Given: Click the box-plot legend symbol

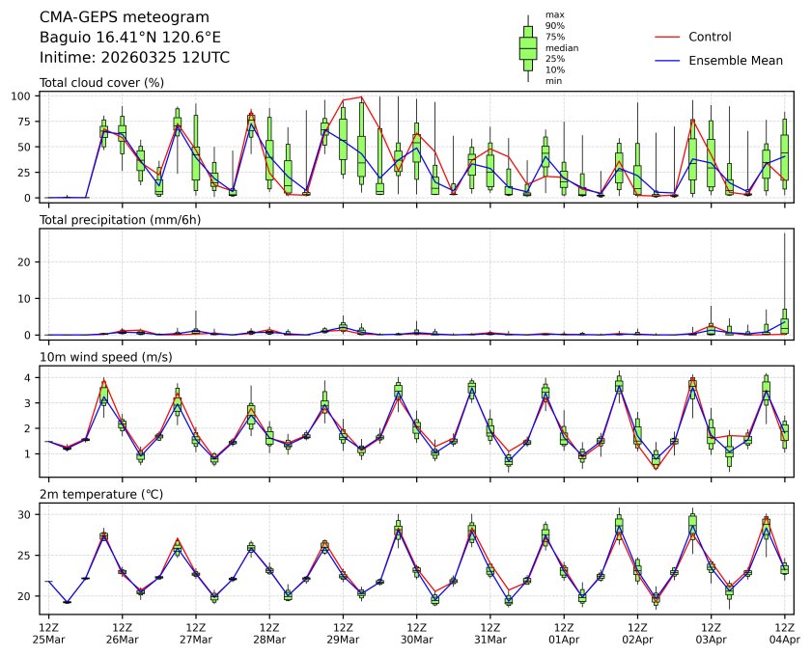Looking at the screenshot, I should tap(528, 48).
